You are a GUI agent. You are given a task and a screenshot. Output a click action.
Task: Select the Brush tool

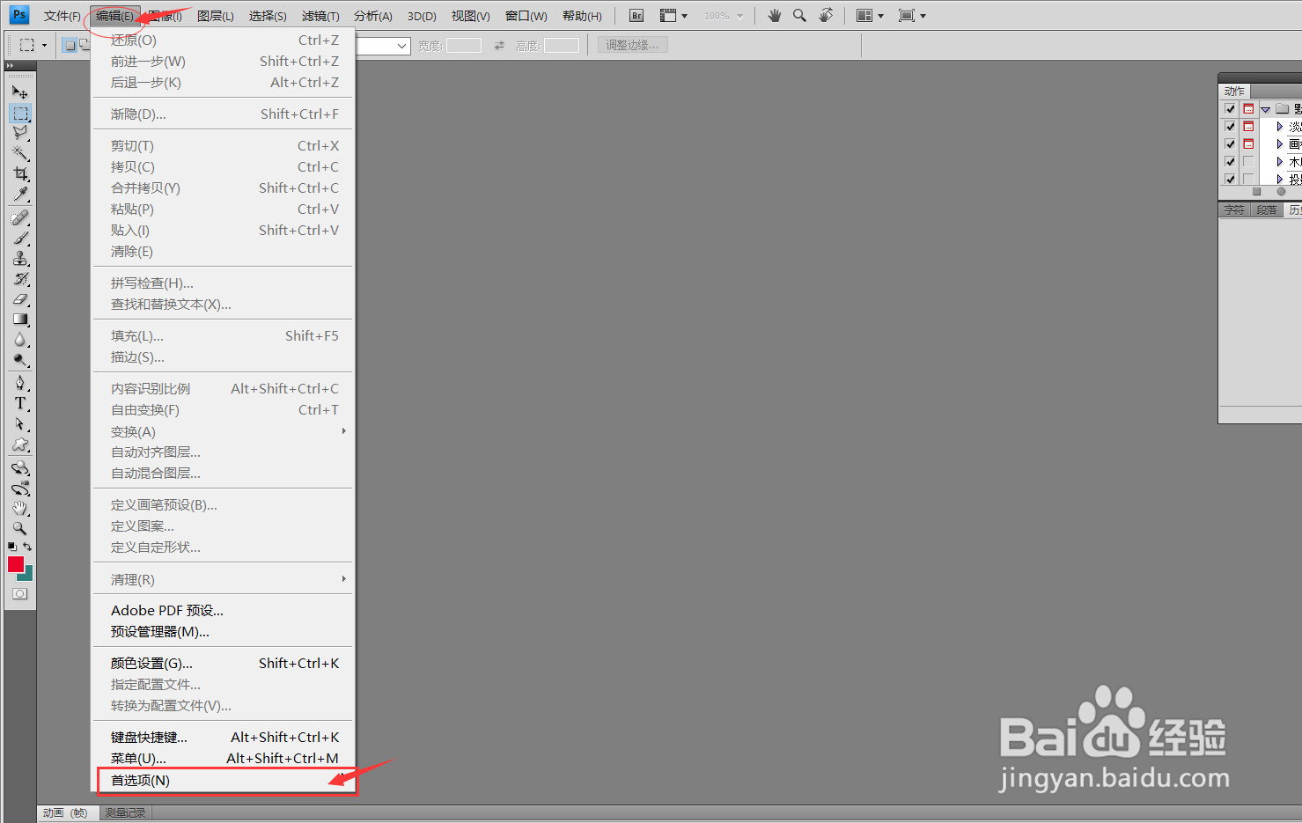click(x=19, y=238)
